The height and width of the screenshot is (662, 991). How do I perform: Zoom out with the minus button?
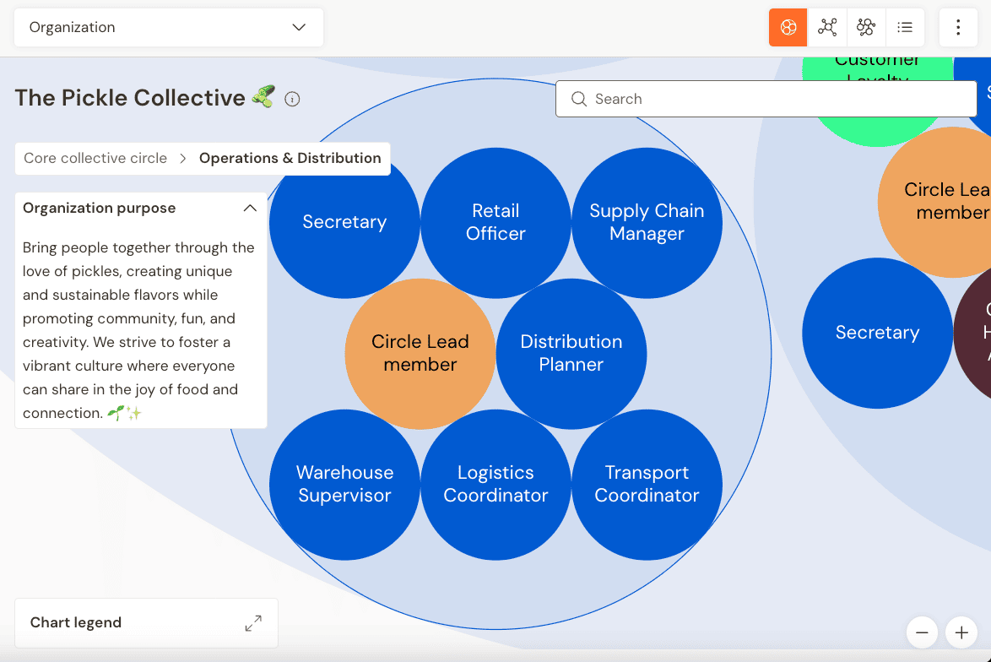(x=922, y=632)
